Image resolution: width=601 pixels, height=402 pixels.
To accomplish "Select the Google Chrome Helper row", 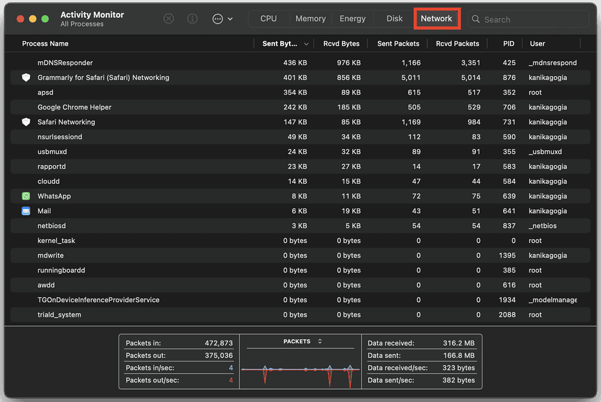I will click(x=300, y=107).
